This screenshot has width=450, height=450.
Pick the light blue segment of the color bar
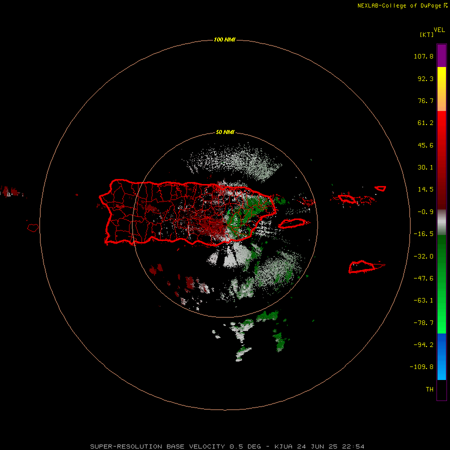[x=441, y=370]
